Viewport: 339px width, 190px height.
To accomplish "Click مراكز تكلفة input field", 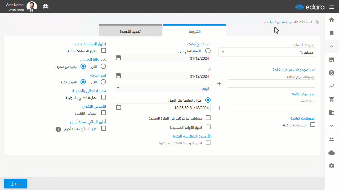I will tap(271, 108).
